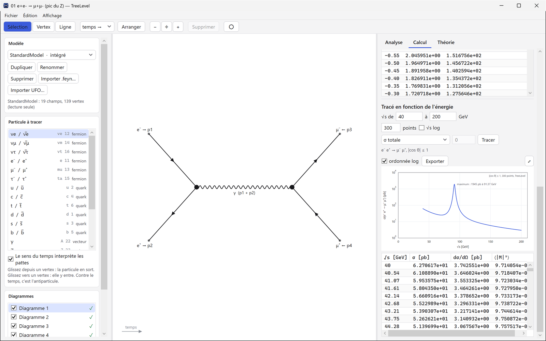546x341 pixels.
Task: Click up arrow of left panel scrollbar
Action: click(x=104, y=41)
